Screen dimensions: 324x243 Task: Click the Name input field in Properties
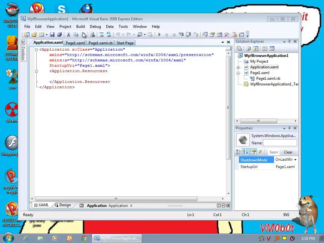[x=280, y=143]
